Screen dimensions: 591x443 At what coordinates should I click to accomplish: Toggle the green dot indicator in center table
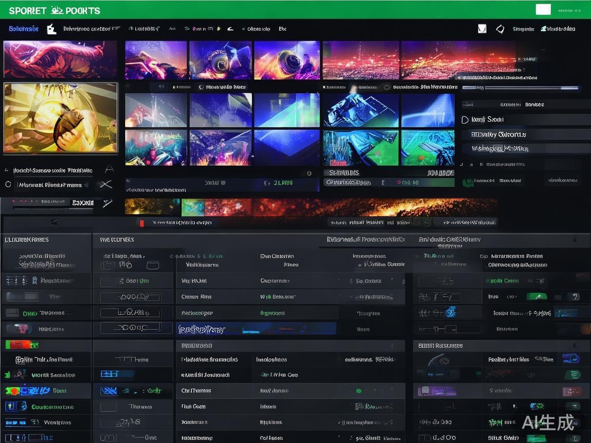pos(359,391)
